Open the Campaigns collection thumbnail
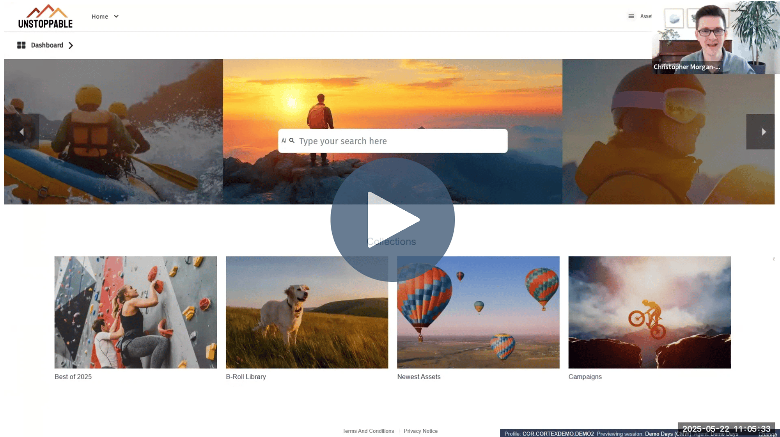 (649, 312)
